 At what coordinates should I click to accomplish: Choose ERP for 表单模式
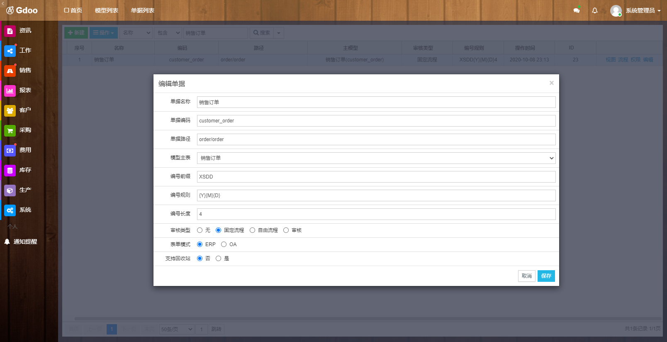pos(200,244)
